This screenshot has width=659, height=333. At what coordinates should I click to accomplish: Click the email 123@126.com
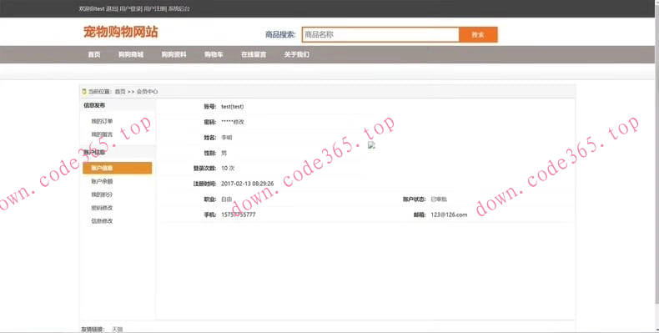[449, 214]
